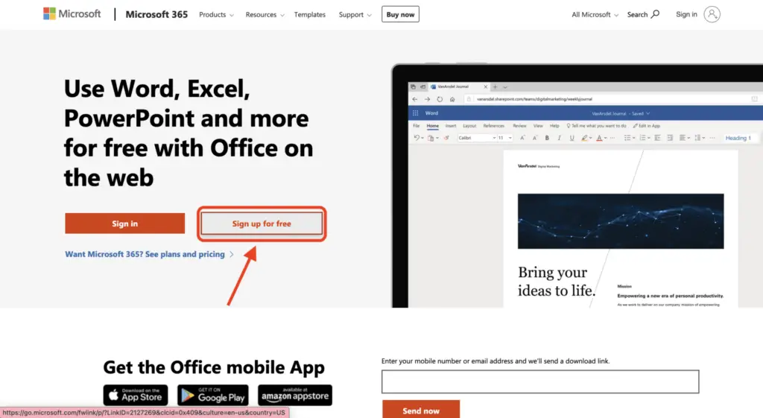
Task: Expand the VanArsdel Journal Saved chevron
Action: [x=648, y=113]
